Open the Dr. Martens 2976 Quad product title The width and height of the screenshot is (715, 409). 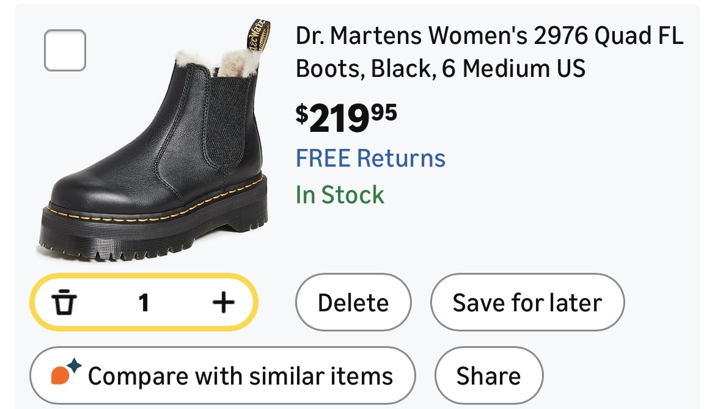click(489, 38)
